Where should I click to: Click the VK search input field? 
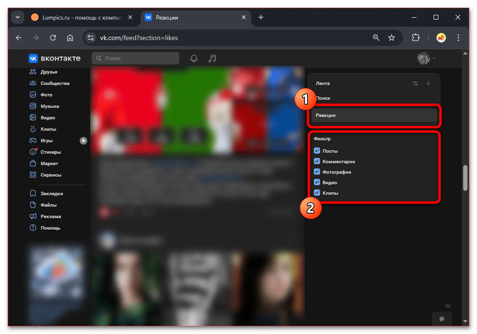coord(135,58)
